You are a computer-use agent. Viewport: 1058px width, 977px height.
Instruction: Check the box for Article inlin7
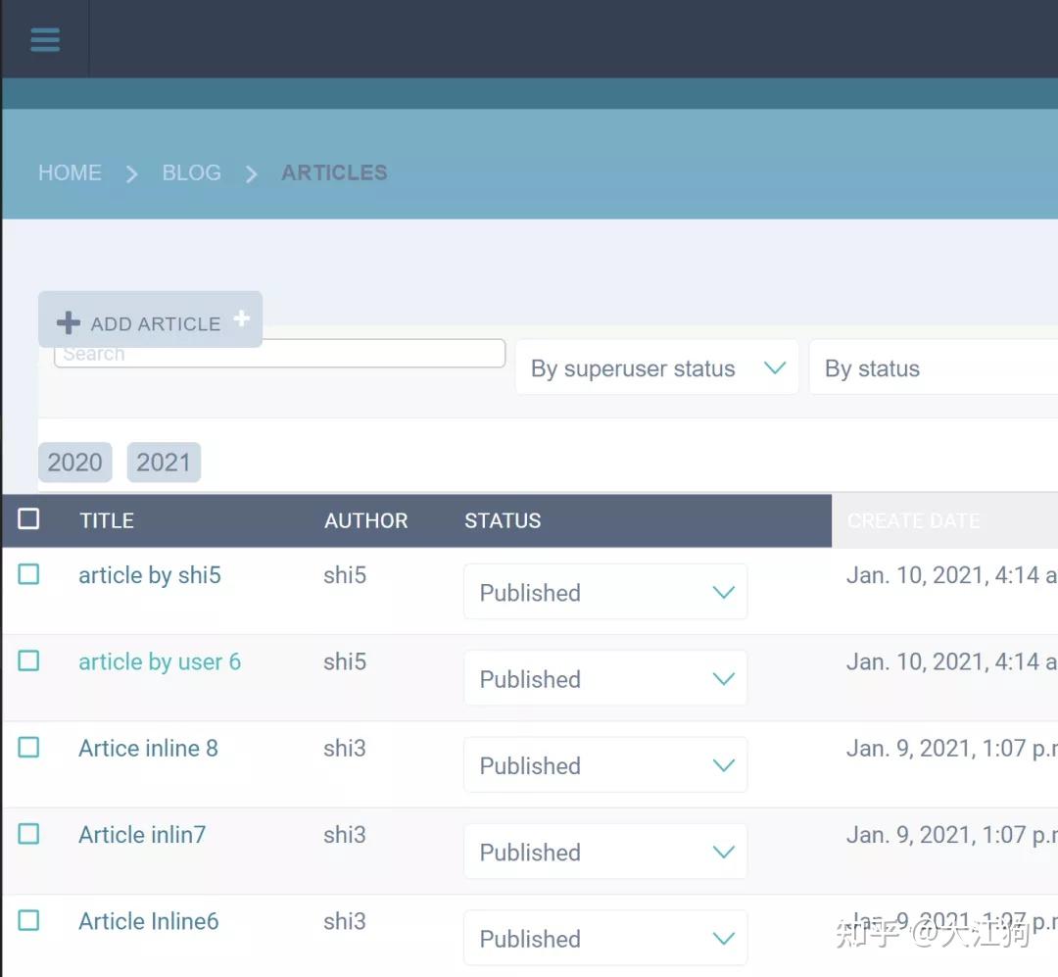(28, 833)
